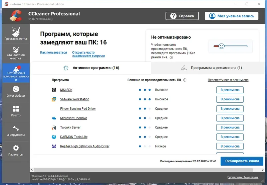The width and height of the screenshot is (267, 185).
Task: Put DAEMON Tools Lite into sleep mode
Action: click(230, 137)
